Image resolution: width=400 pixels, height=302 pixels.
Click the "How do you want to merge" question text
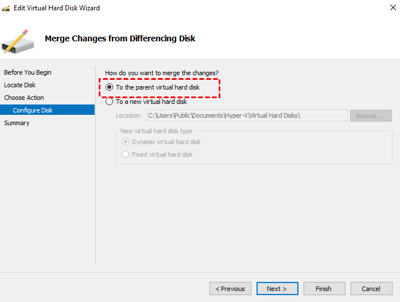(161, 73)
